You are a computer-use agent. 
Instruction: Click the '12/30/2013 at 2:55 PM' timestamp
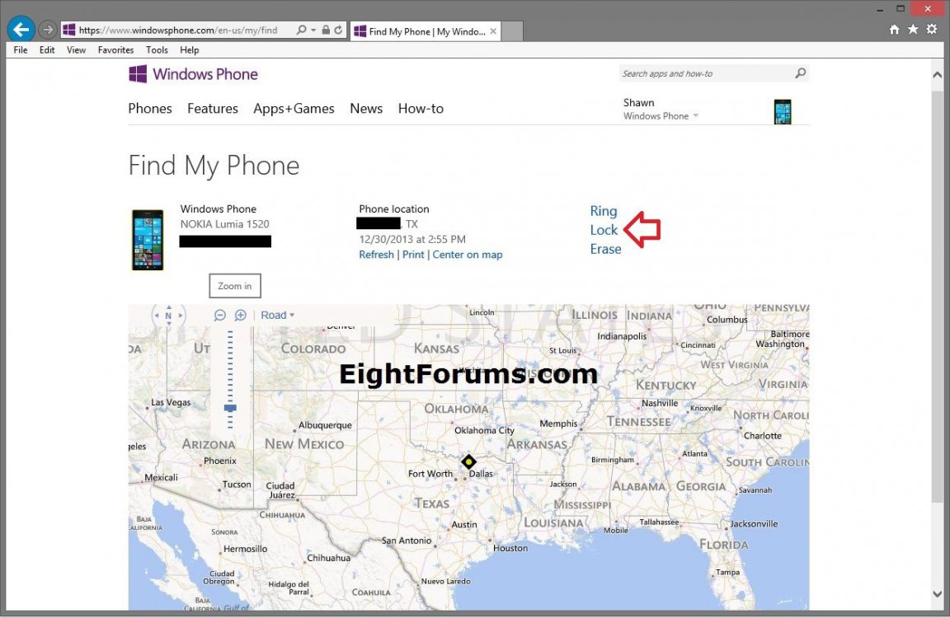tap(412, 239)
